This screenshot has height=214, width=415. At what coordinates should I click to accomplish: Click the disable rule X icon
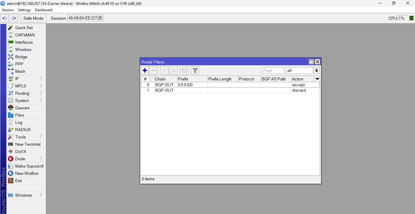tap(173, 71)
